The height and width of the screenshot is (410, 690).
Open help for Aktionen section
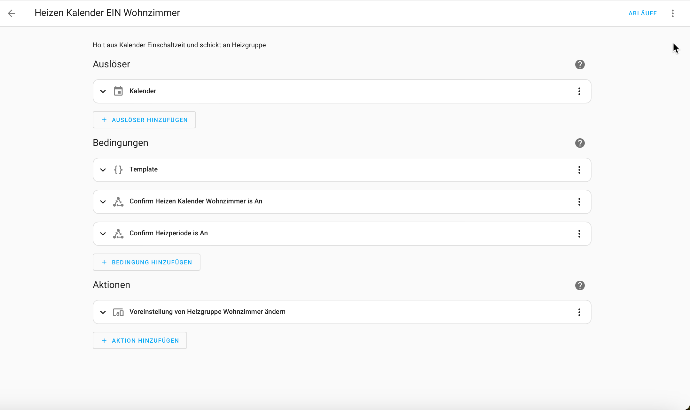(580, 285)
